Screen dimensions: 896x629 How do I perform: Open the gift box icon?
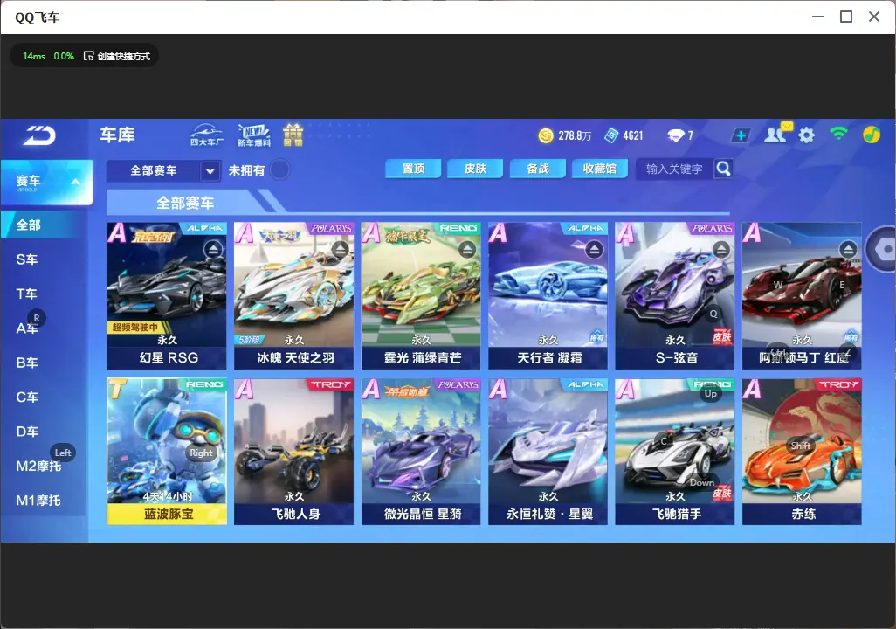tap(293, 135)
